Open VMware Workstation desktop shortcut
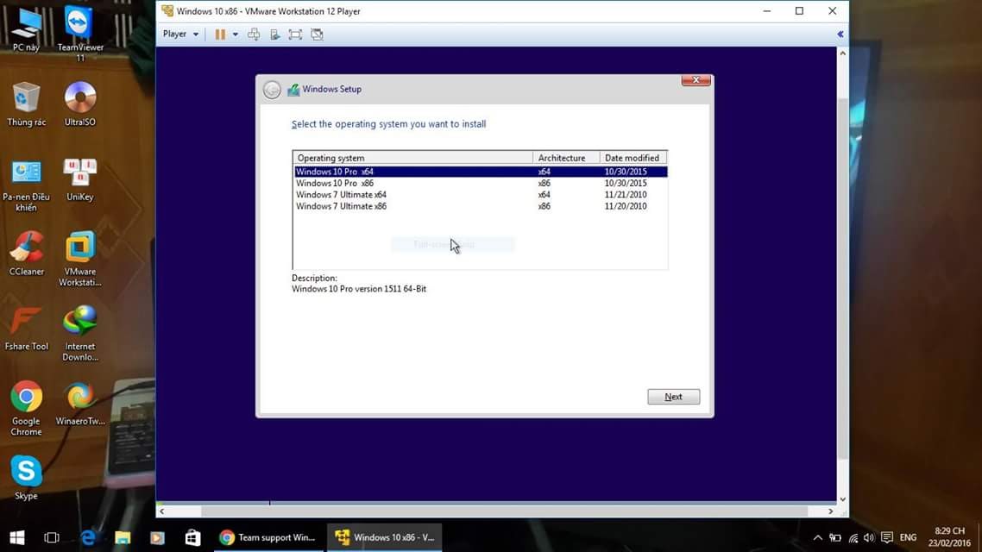Viewport: 982px width, 552px height. pos(80,259)
